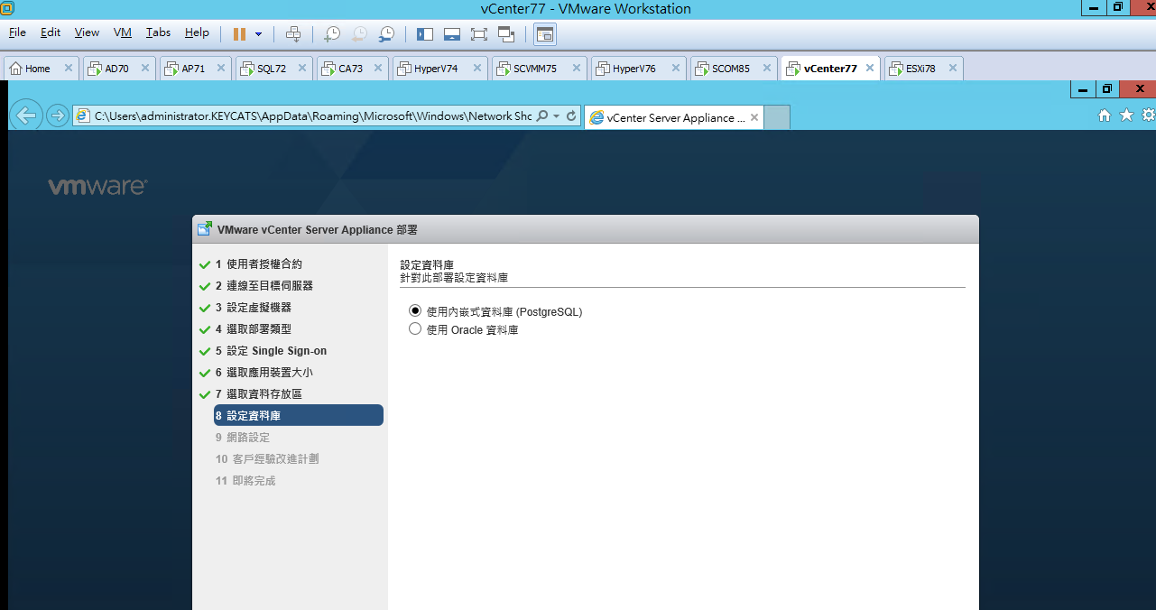Close the vCenter Server Appliance browser tab
Viewport: 1156px width, 610px height.
point(755,117)
